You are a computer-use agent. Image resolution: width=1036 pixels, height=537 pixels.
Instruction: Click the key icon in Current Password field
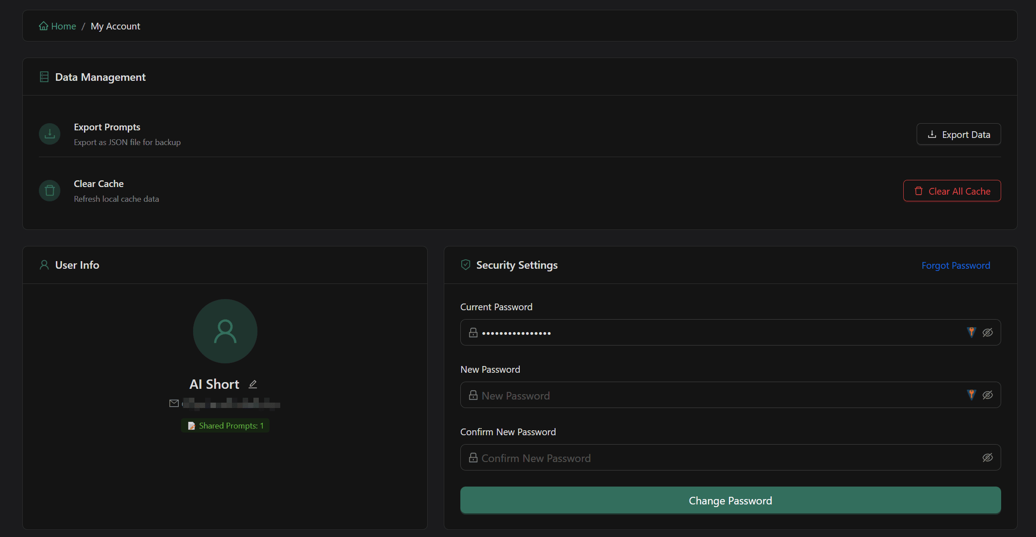971,332
